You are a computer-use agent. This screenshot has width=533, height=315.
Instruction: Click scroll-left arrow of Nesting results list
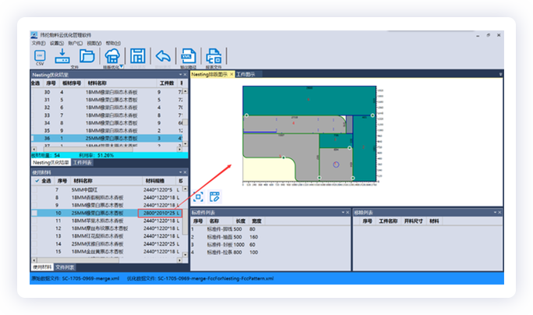[34, 150]
